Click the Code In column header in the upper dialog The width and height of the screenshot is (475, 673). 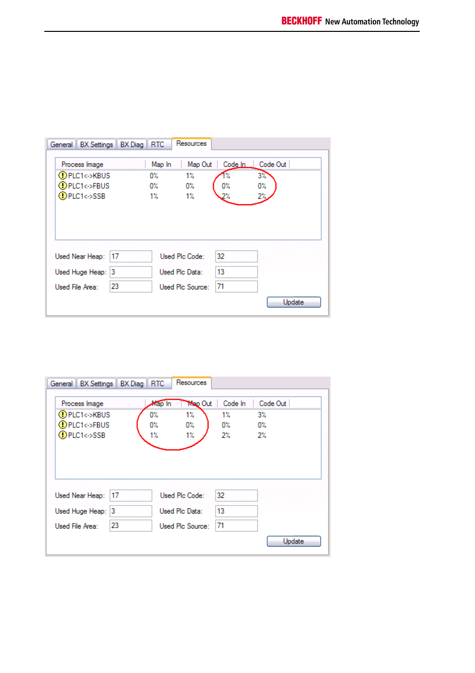[x=235, y=164]
